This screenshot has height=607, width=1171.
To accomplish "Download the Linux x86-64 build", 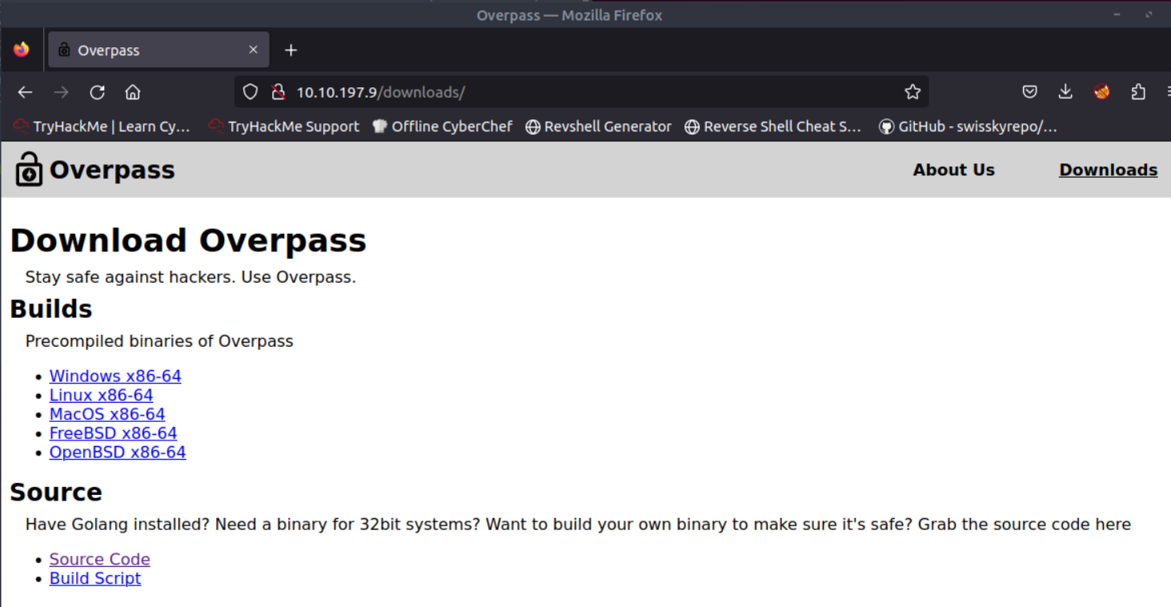I will pyautogui.click(x=101, y=395).
